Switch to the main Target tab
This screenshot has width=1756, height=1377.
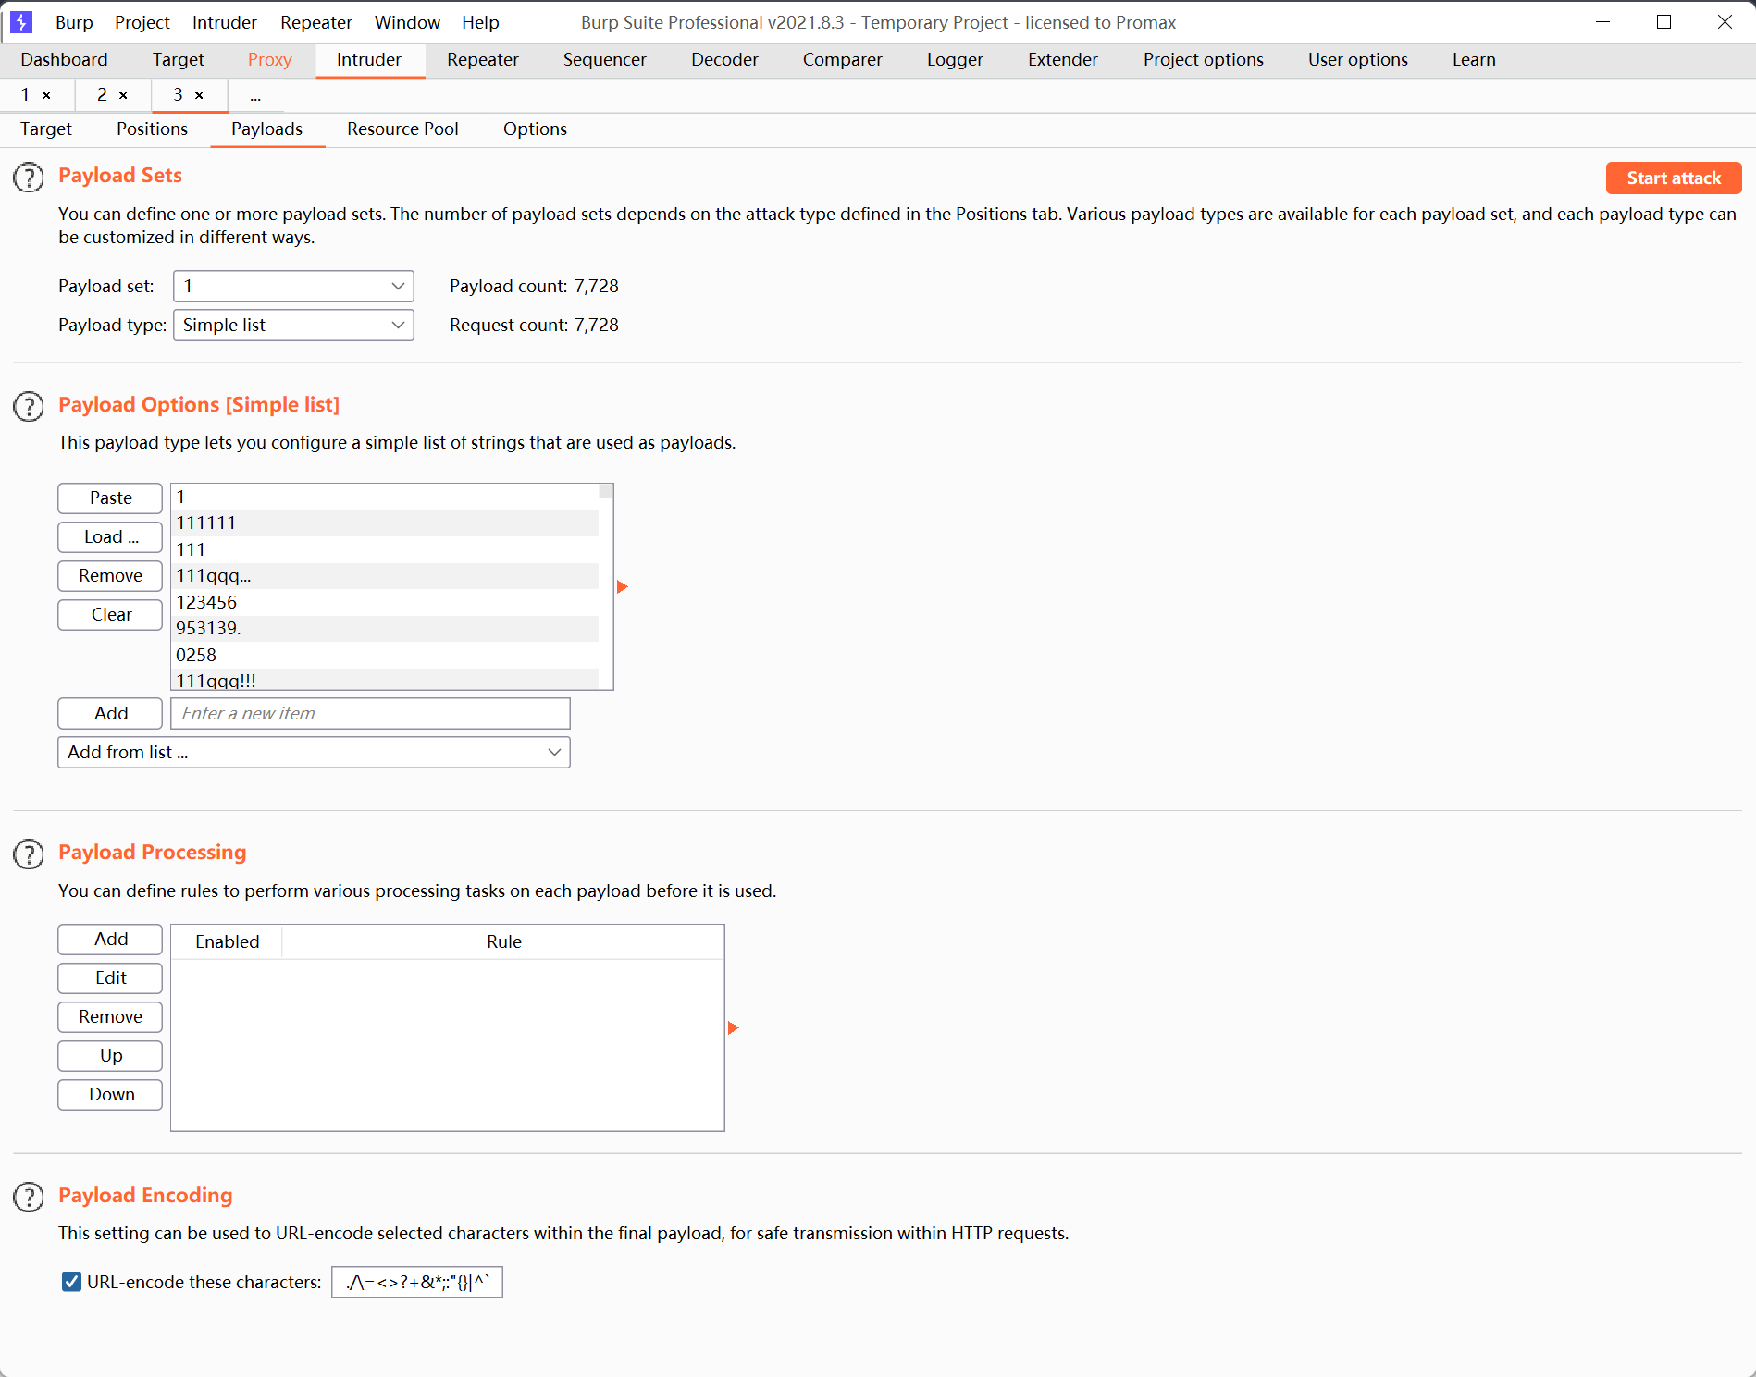coord(178,59)
